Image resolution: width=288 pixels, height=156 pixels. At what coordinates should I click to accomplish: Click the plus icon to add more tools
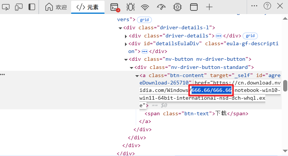209,7
